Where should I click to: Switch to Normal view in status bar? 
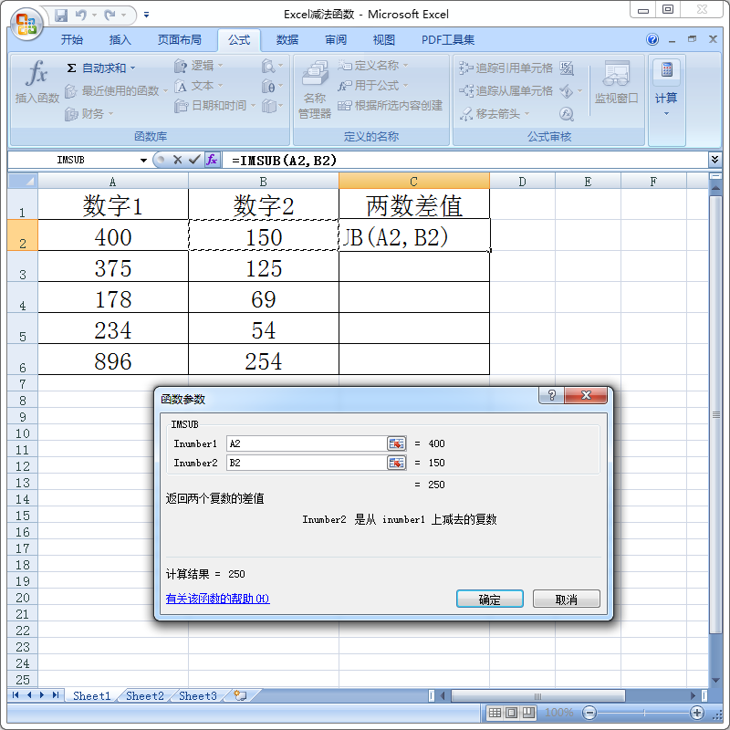point(495,713)
